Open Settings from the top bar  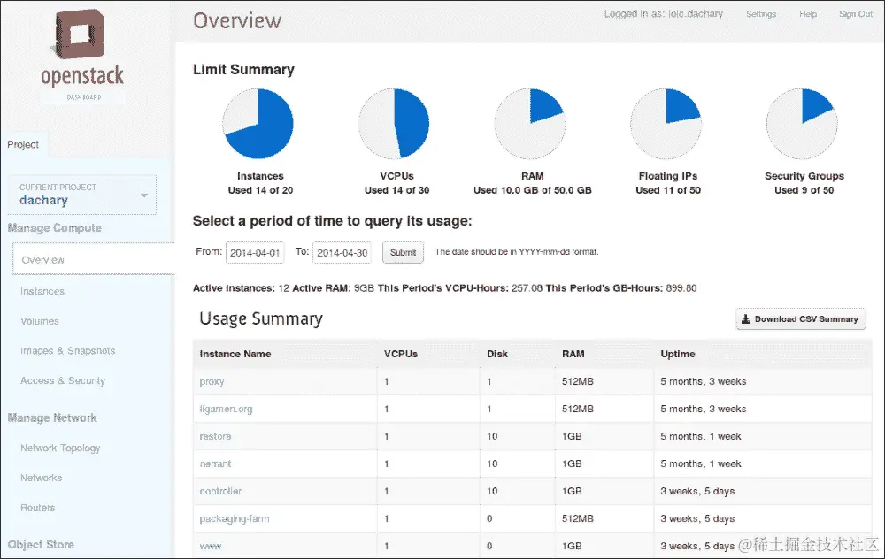point(760,14)
